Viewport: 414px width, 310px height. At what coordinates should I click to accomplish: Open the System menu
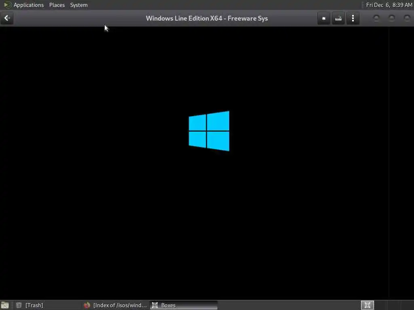(x=79, y=5)
